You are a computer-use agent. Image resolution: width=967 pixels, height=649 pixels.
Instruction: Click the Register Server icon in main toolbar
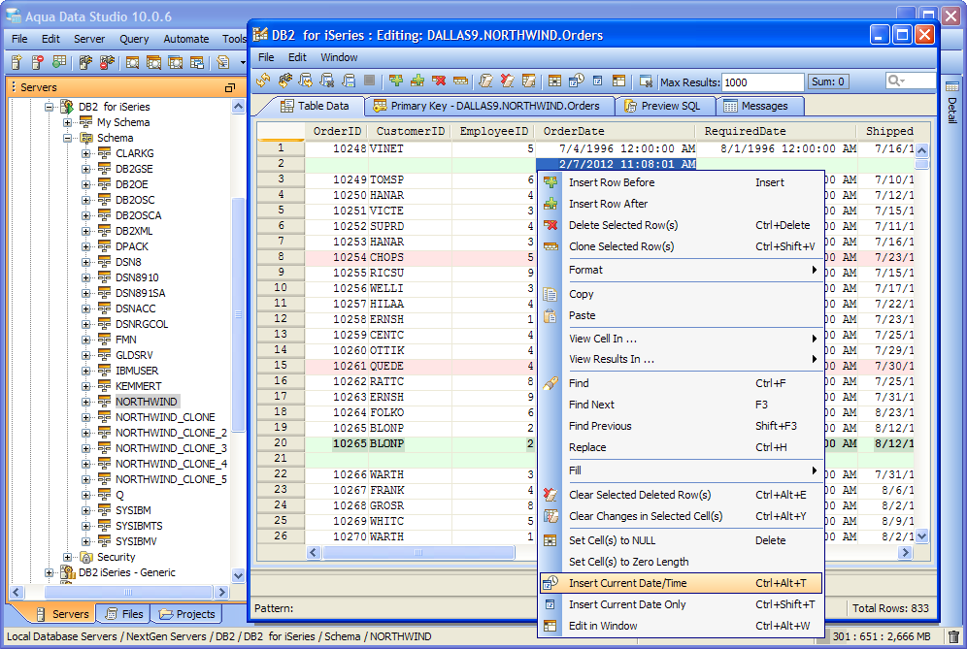(x=17, y=62)
